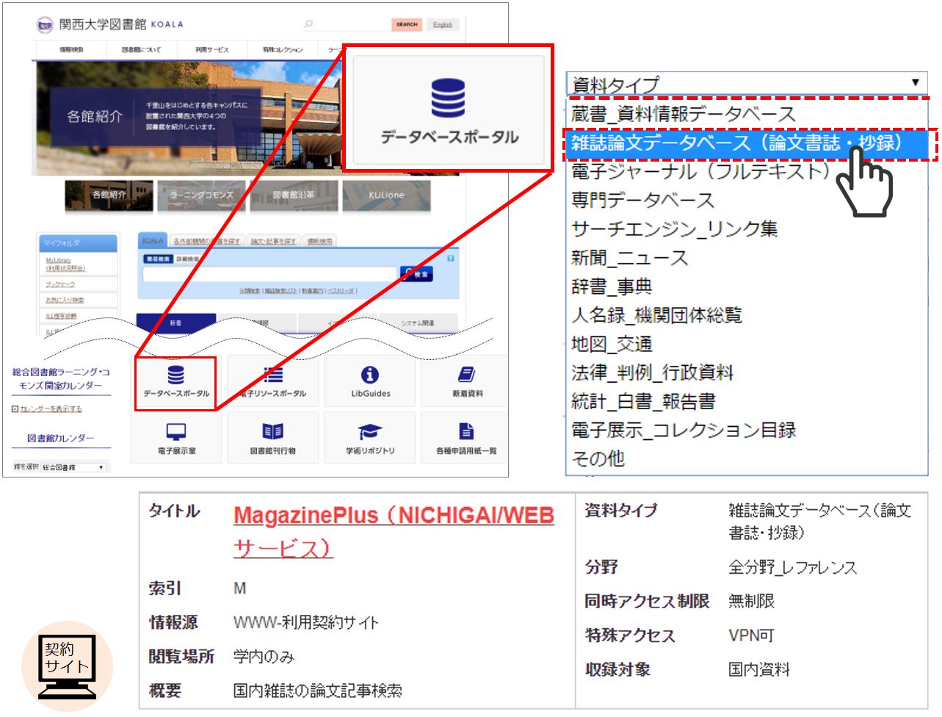942x717 pixels.
Task: Click the English language button
Action: (x=443, y=24)
